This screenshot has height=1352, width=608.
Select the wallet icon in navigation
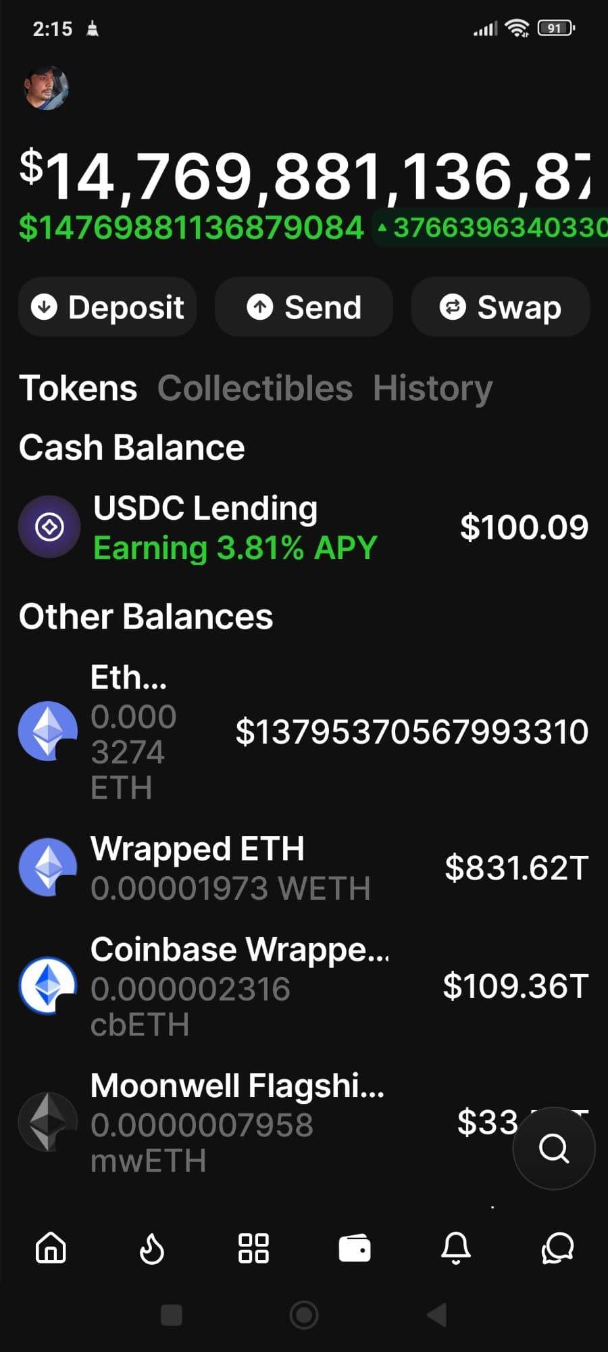click(355, 1248)
